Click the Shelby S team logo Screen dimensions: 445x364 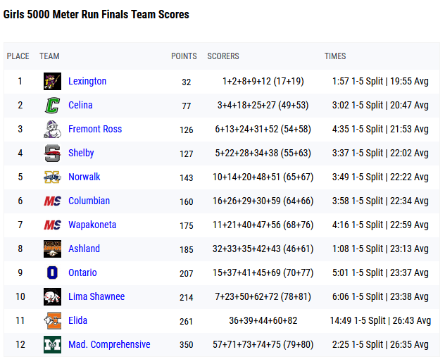tap(52, 153)
